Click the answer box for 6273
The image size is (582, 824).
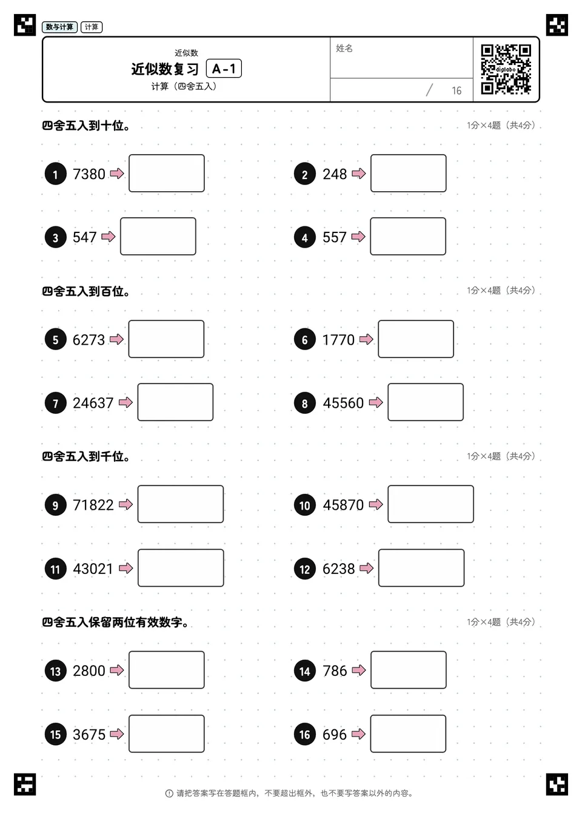pos(166,339)
